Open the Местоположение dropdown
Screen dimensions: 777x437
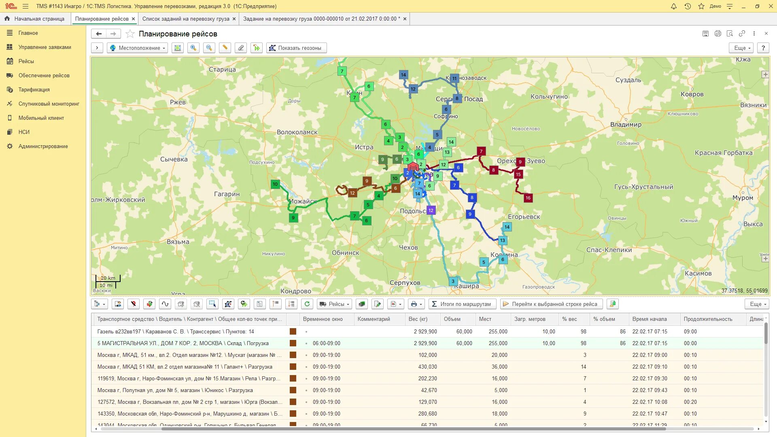(x=138, y=48)
